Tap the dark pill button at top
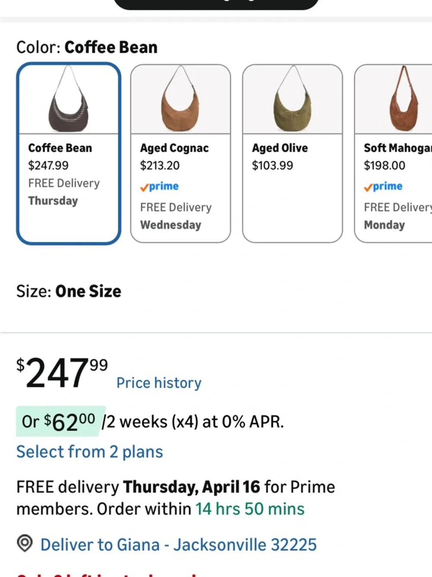 click(216, 4)
